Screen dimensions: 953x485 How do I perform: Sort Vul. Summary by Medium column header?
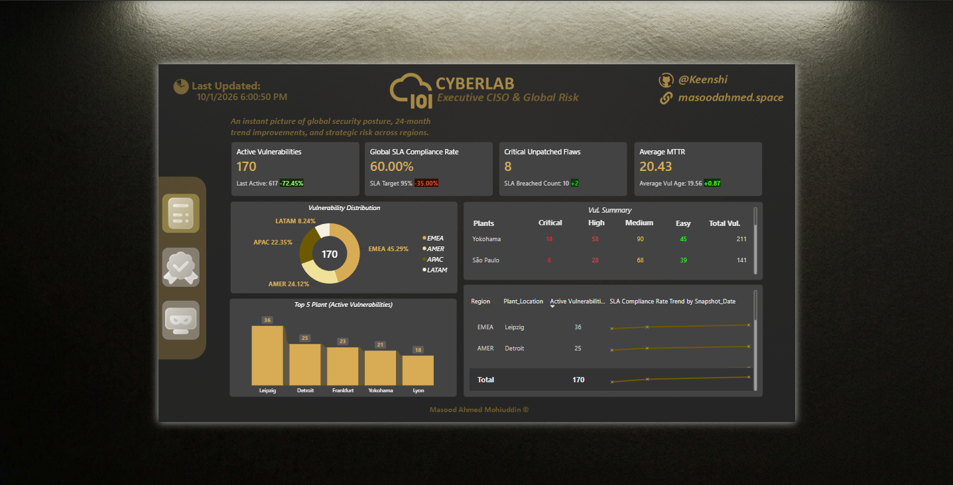point(639,223)
